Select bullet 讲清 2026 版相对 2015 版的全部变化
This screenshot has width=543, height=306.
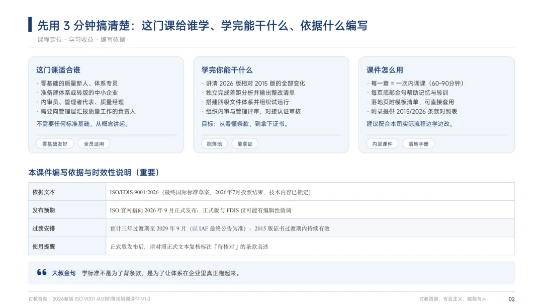[253, 84]
